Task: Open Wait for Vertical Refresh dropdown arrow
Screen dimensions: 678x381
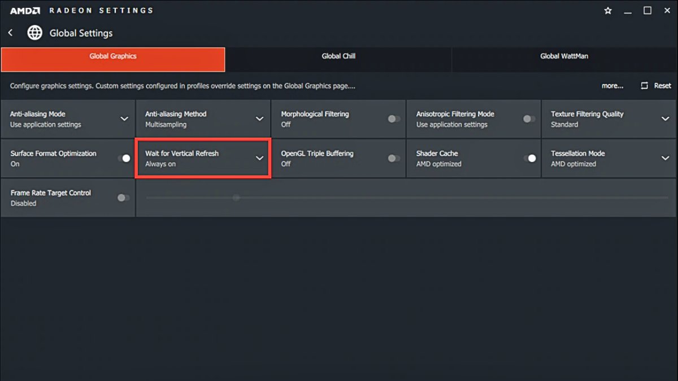Action: pyautogui.click(x=259, y=159)
